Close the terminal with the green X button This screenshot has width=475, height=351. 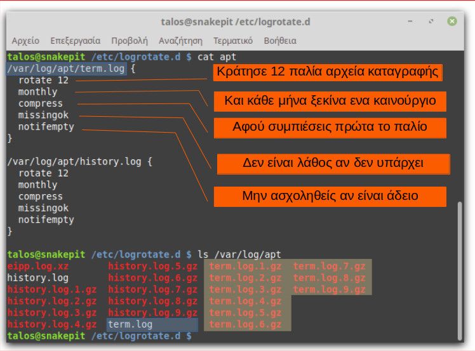coord(452,22)
